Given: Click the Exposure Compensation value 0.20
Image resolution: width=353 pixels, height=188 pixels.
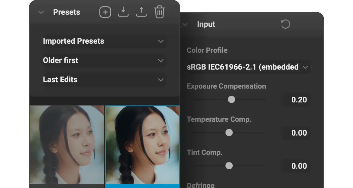Looking at the screenshot, I should 296,100.
